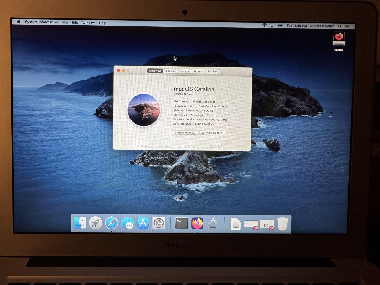Open the AirPlay display menu
The height and width of the screenshot is (285, 380).
click(x=272, y=26)
